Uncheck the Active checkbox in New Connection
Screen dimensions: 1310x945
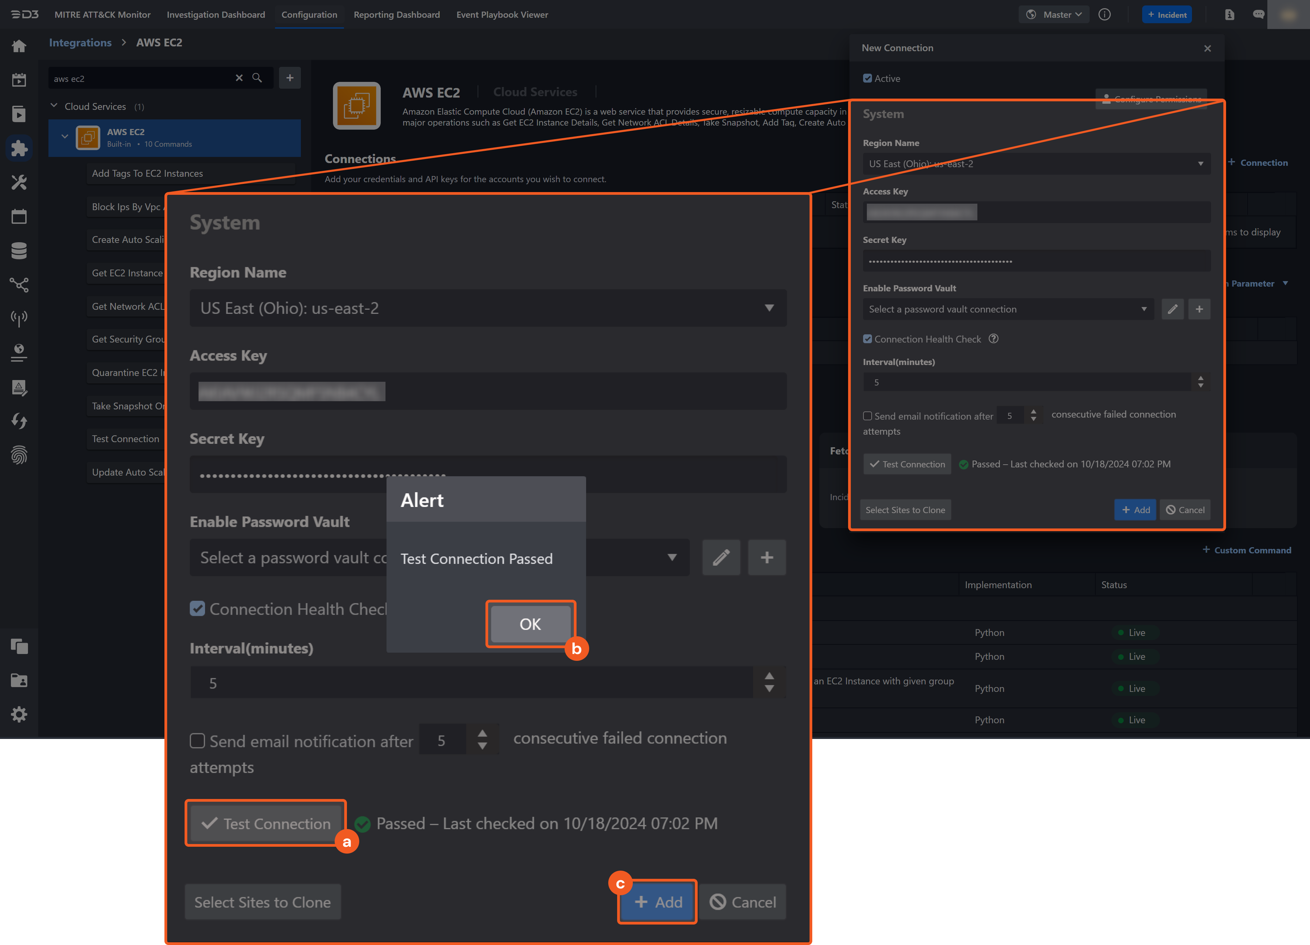pos(867,78)
